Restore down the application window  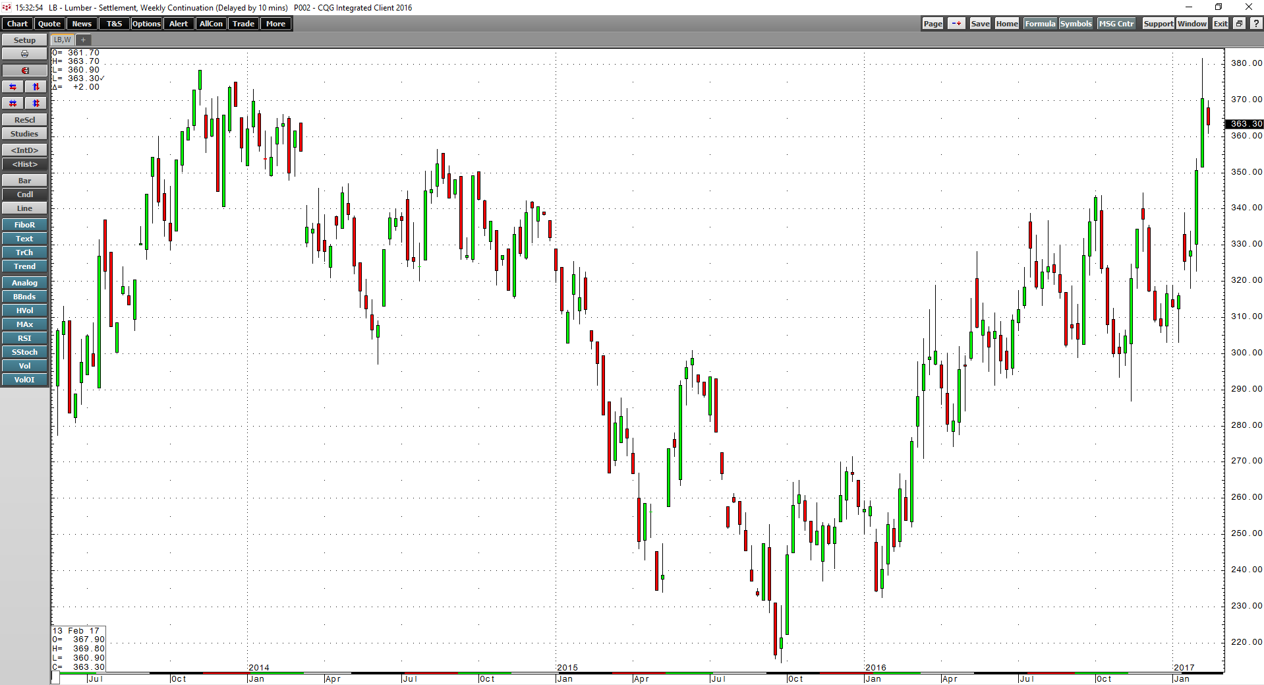pos(1219,7)
